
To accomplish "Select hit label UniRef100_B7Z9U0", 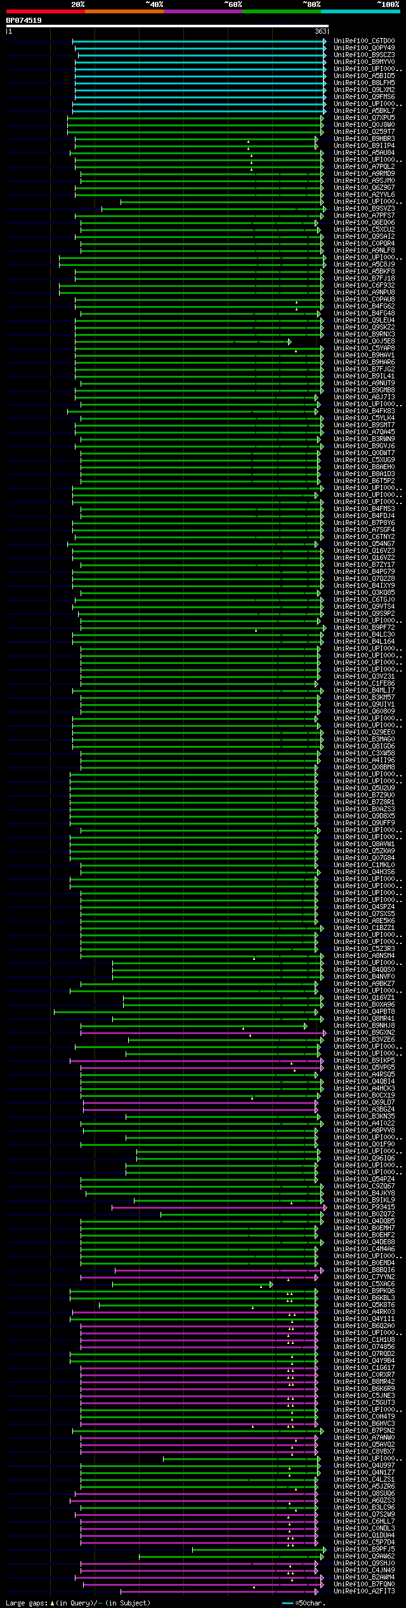I will 364,795.
